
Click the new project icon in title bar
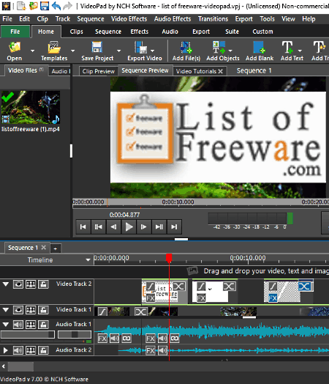click(21, 6)
